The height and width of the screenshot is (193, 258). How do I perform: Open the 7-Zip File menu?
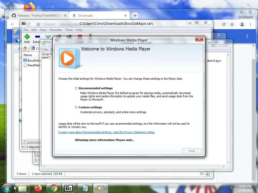(26, 30)
